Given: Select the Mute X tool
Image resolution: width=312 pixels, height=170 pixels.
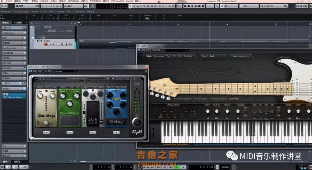Looking at the screenshot, I should coord(152,6).
